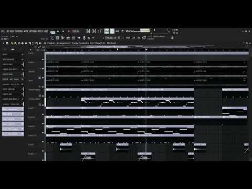Mute Track 8 using its dot
Image resolution: width=252 pixels, height=189 pixels.
click(43, 123)
